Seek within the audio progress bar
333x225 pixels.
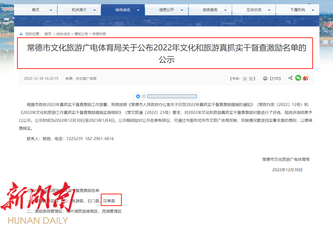172,96
